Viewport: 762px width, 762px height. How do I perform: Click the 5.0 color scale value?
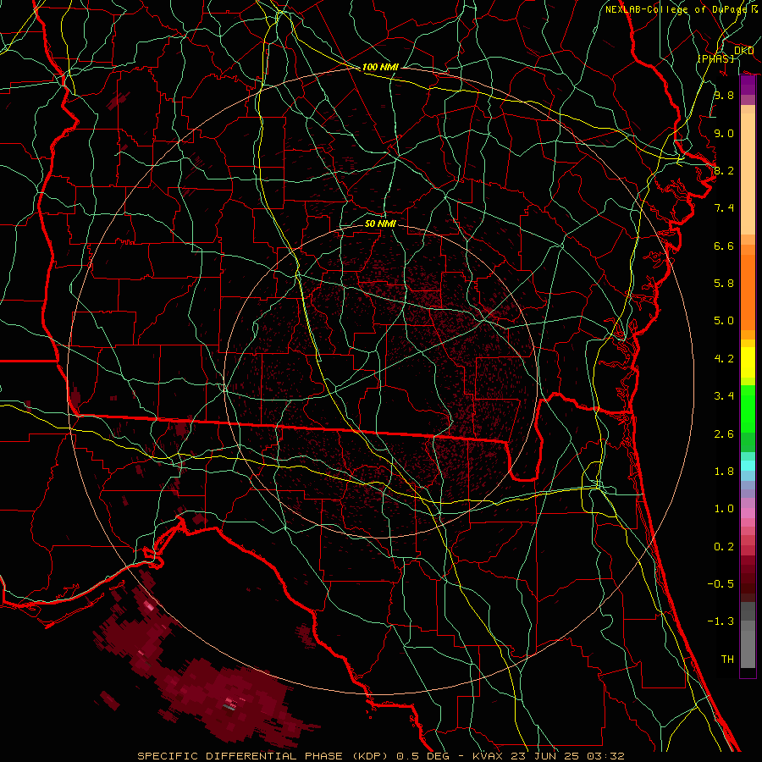[x=724, y=321]
